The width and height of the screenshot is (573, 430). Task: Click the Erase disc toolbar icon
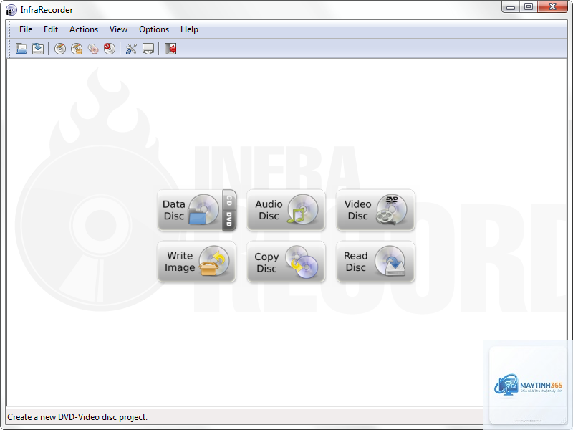pyautogui.click(x=110, y=49)
